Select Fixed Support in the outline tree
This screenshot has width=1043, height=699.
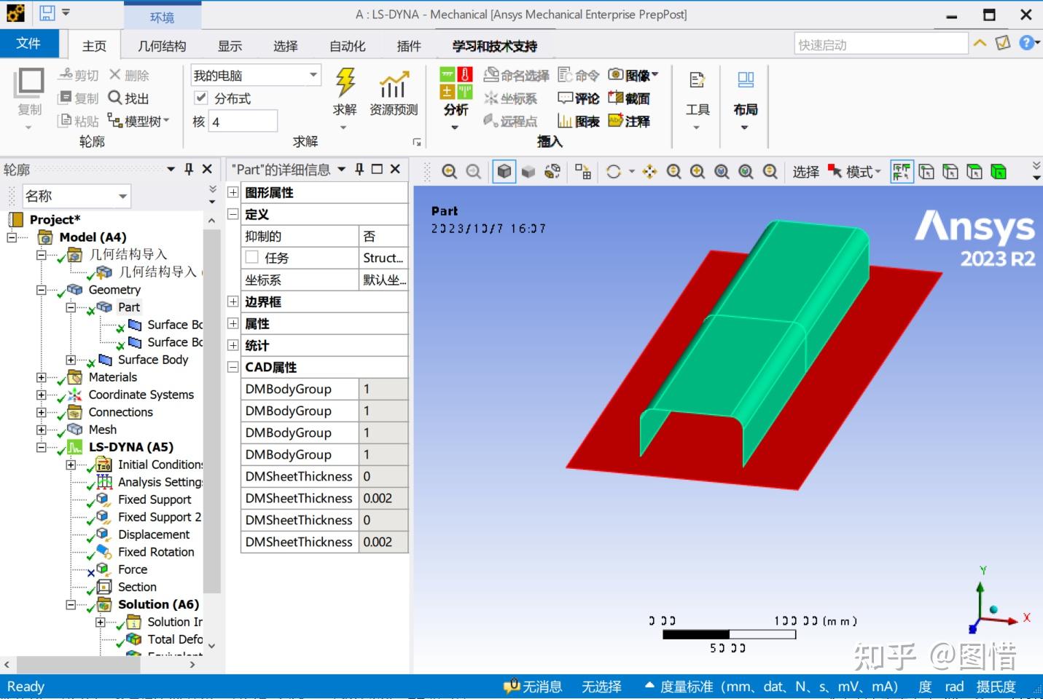click(x=155, y=499)
